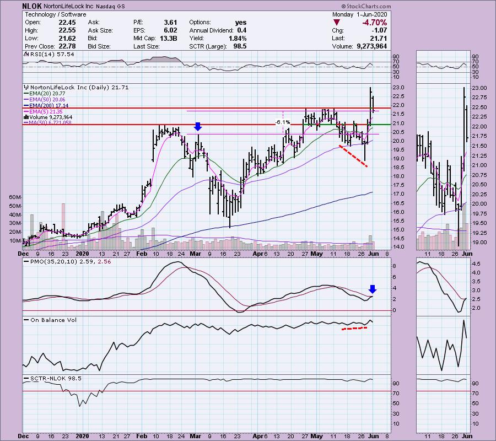The height and width of the screenshot is (441, 496).
Task: Click the Prev Close value 22.78
Action: [x=67, y=46]
